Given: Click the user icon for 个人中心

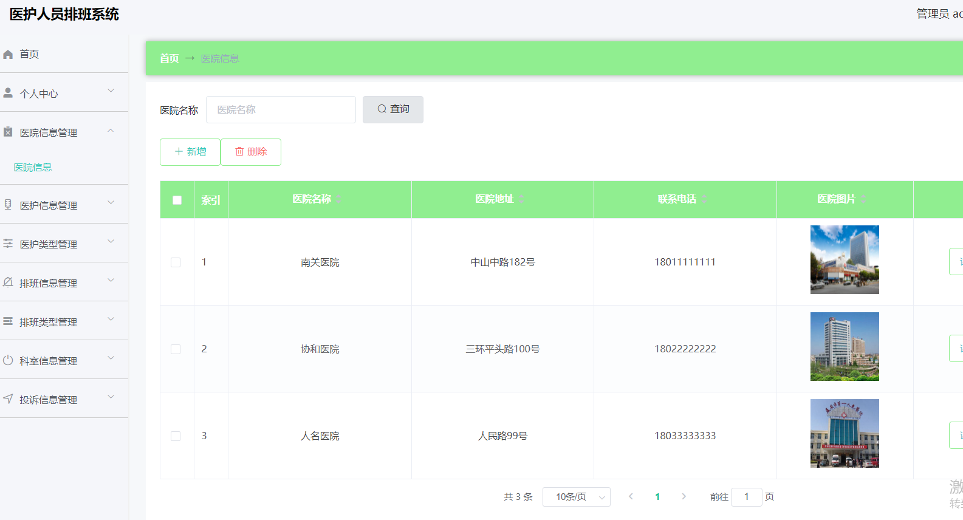Looking at the screenshot, I should (x=8, y=92).
